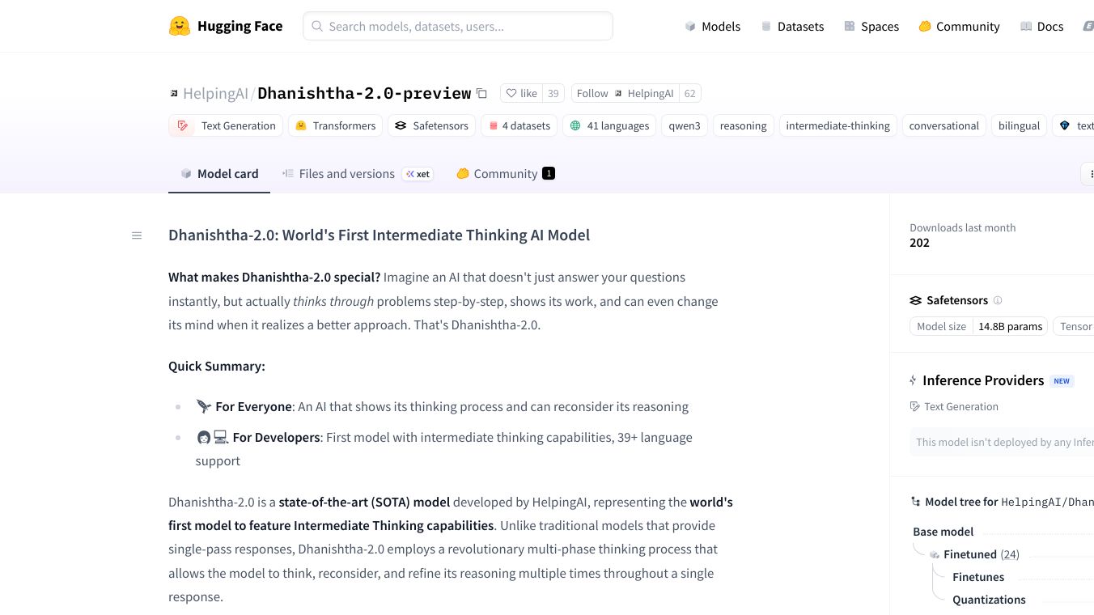
Task: Open Spaces from the top navigation
Action: coord(871,26)
